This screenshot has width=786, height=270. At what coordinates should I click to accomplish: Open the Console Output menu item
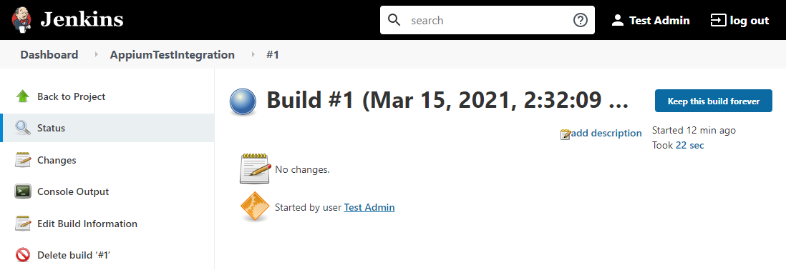tap(73, 191)
